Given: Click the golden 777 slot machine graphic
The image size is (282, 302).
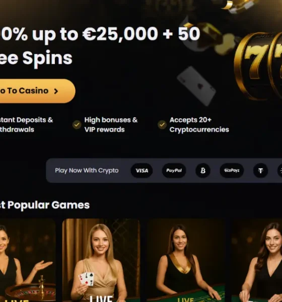Looking at the screenshot, I should (x=258, y=65).
